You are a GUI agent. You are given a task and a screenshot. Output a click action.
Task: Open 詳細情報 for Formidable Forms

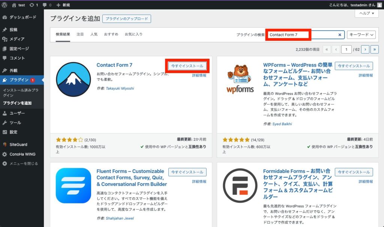[x=366, y=182]
